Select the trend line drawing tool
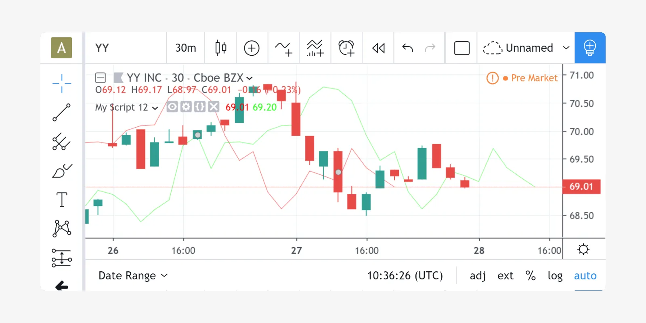 click(62, 112)
